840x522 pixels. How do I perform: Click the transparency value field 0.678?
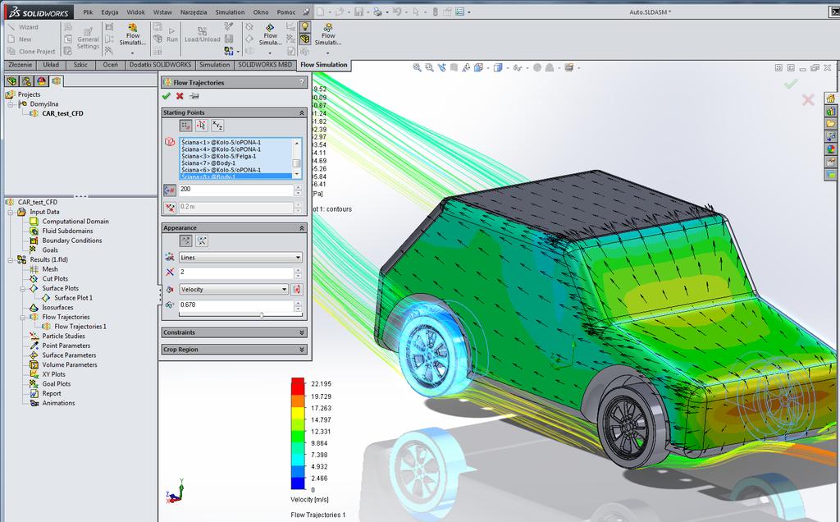click(x=236, y=305)
